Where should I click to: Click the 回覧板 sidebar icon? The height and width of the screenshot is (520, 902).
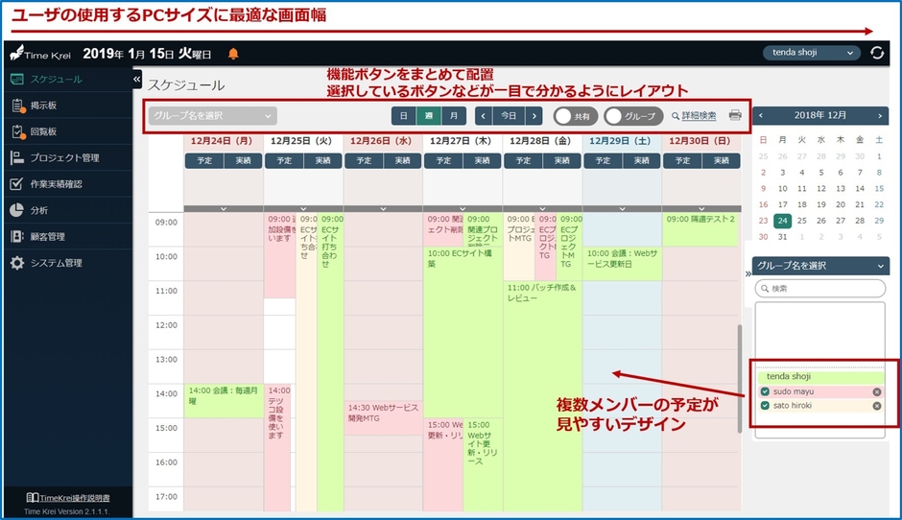point(18,131)
